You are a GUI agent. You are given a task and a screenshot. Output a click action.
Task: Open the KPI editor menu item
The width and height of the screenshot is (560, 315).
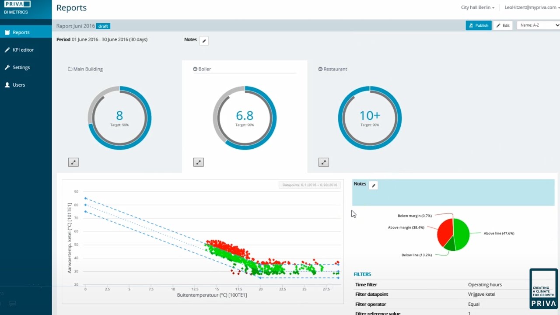(26, 50)
